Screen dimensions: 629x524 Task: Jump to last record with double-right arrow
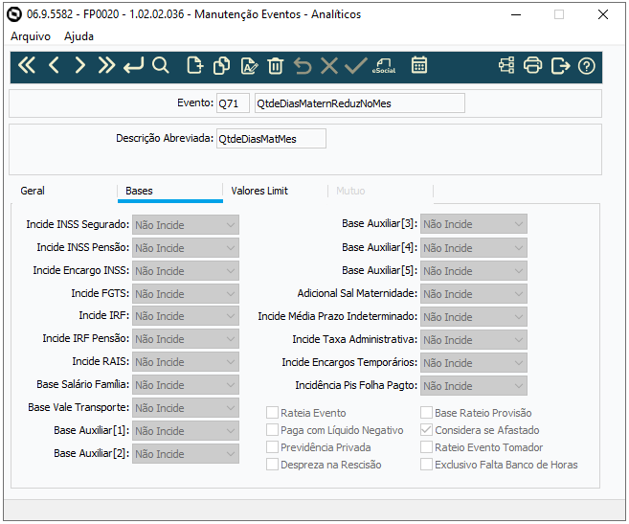[106, 65]
